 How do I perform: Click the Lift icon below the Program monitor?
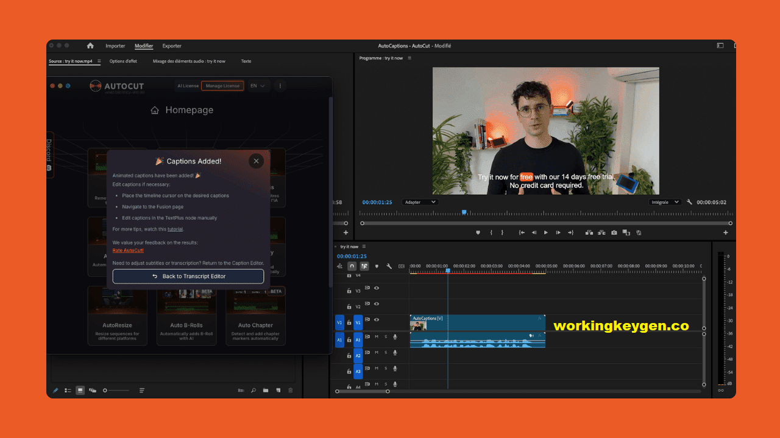point(588,232)
